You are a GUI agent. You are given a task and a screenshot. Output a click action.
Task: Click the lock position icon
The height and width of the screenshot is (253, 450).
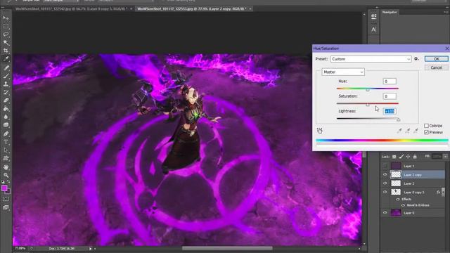408,157
